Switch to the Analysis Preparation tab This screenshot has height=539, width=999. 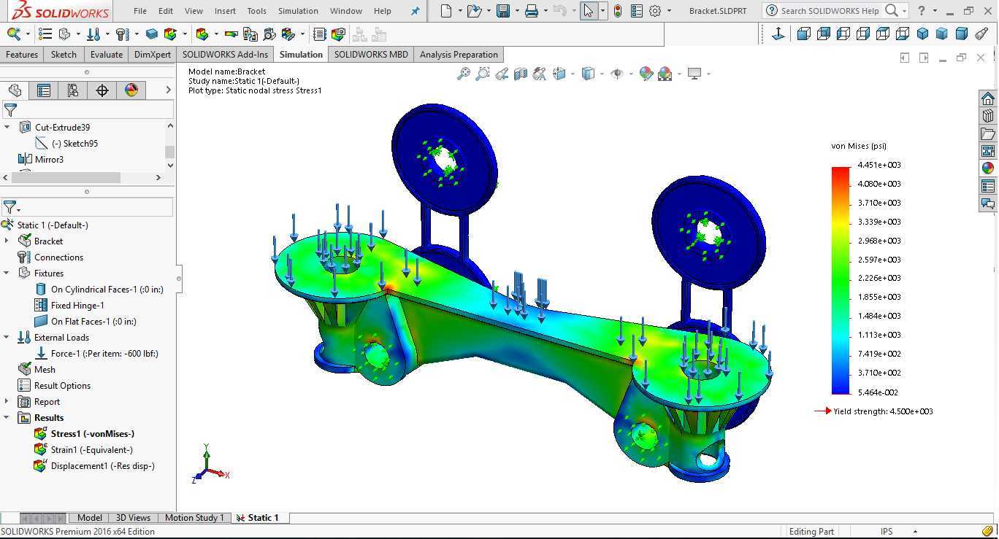[459, 55]
